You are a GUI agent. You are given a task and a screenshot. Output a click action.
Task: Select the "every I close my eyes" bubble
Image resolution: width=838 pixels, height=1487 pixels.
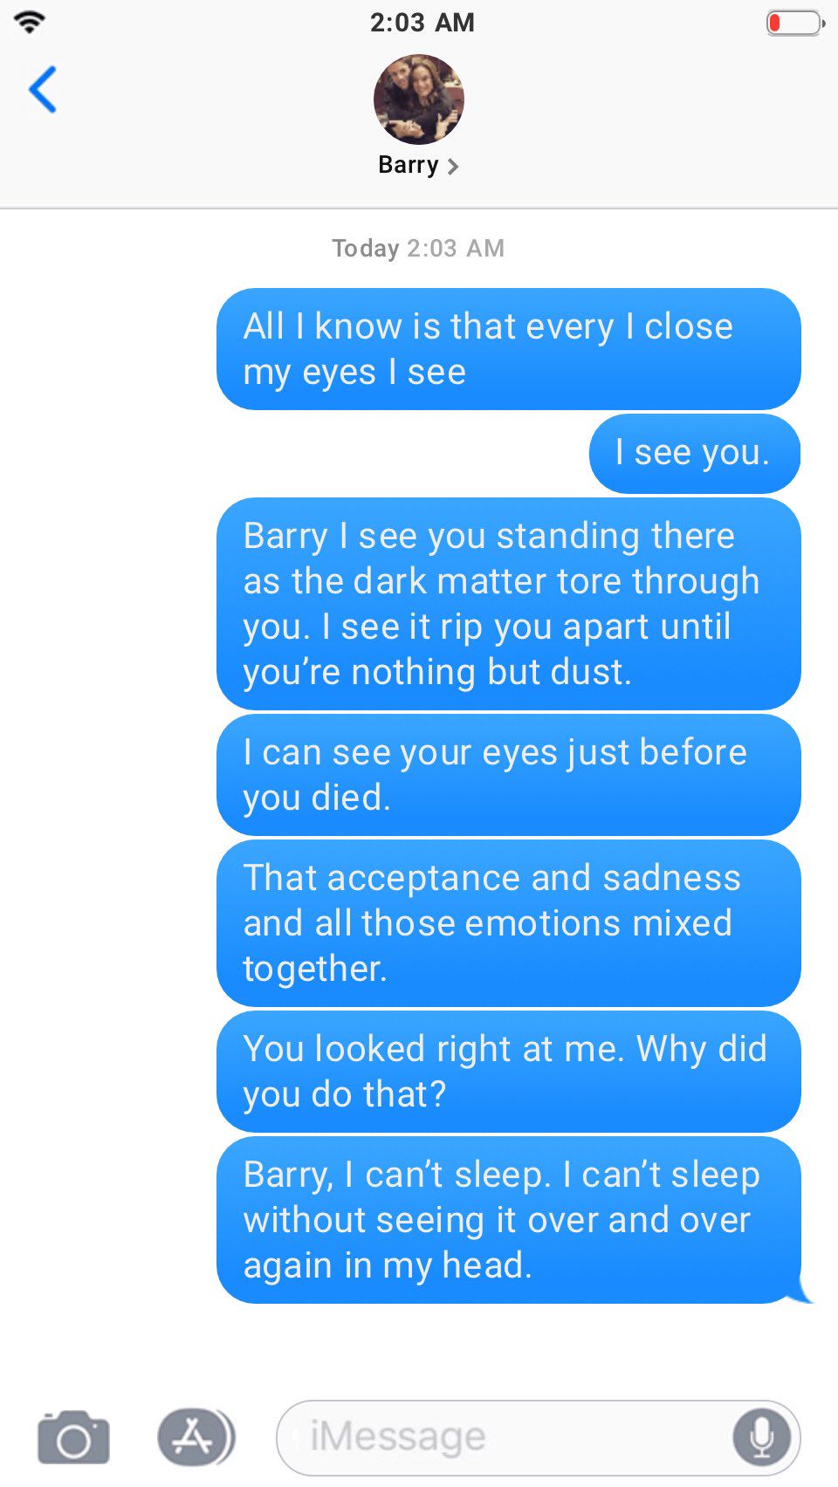tap(509, 349)
